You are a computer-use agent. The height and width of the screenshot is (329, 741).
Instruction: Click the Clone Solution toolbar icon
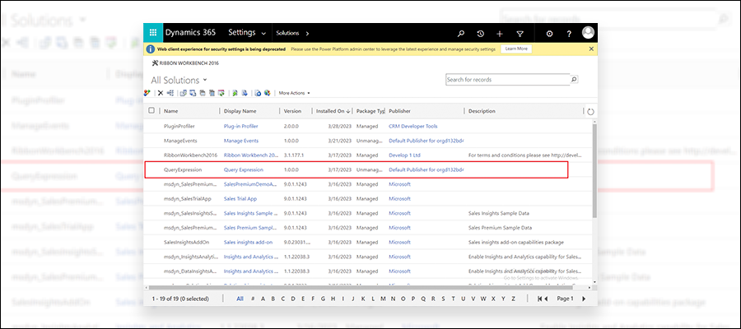pos(212,93)
